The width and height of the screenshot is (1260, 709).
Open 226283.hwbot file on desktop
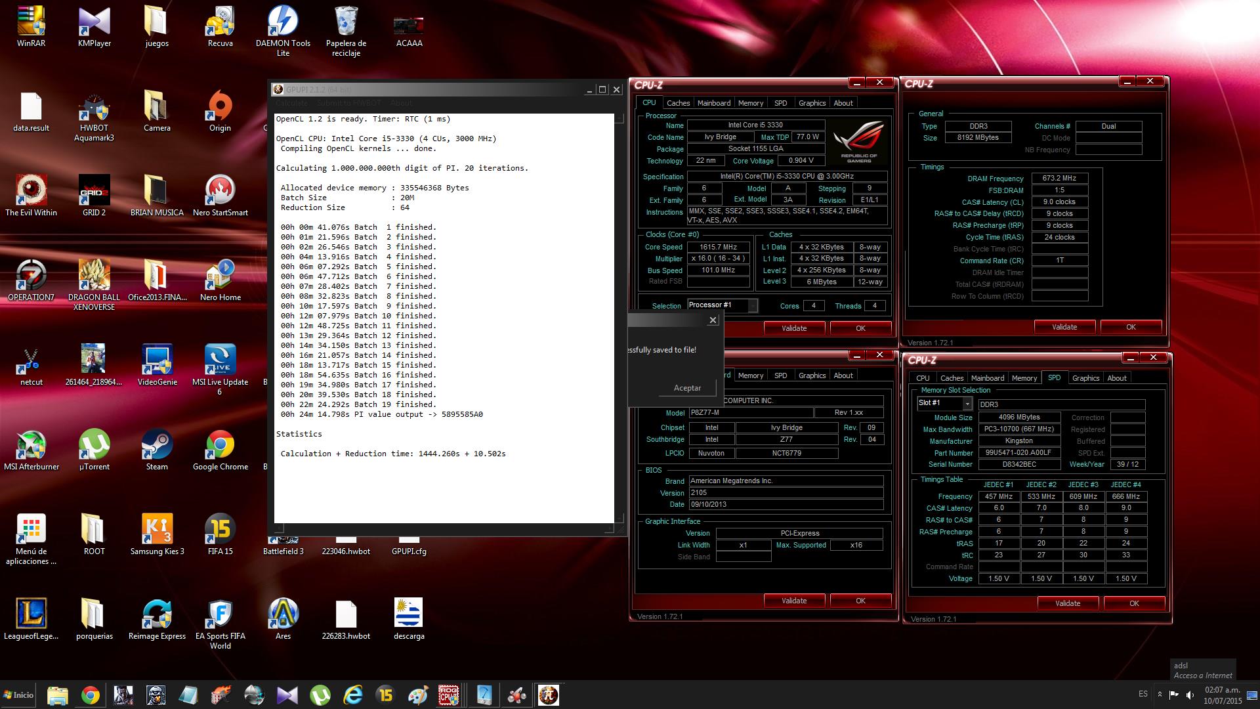[x=346, y=619]
